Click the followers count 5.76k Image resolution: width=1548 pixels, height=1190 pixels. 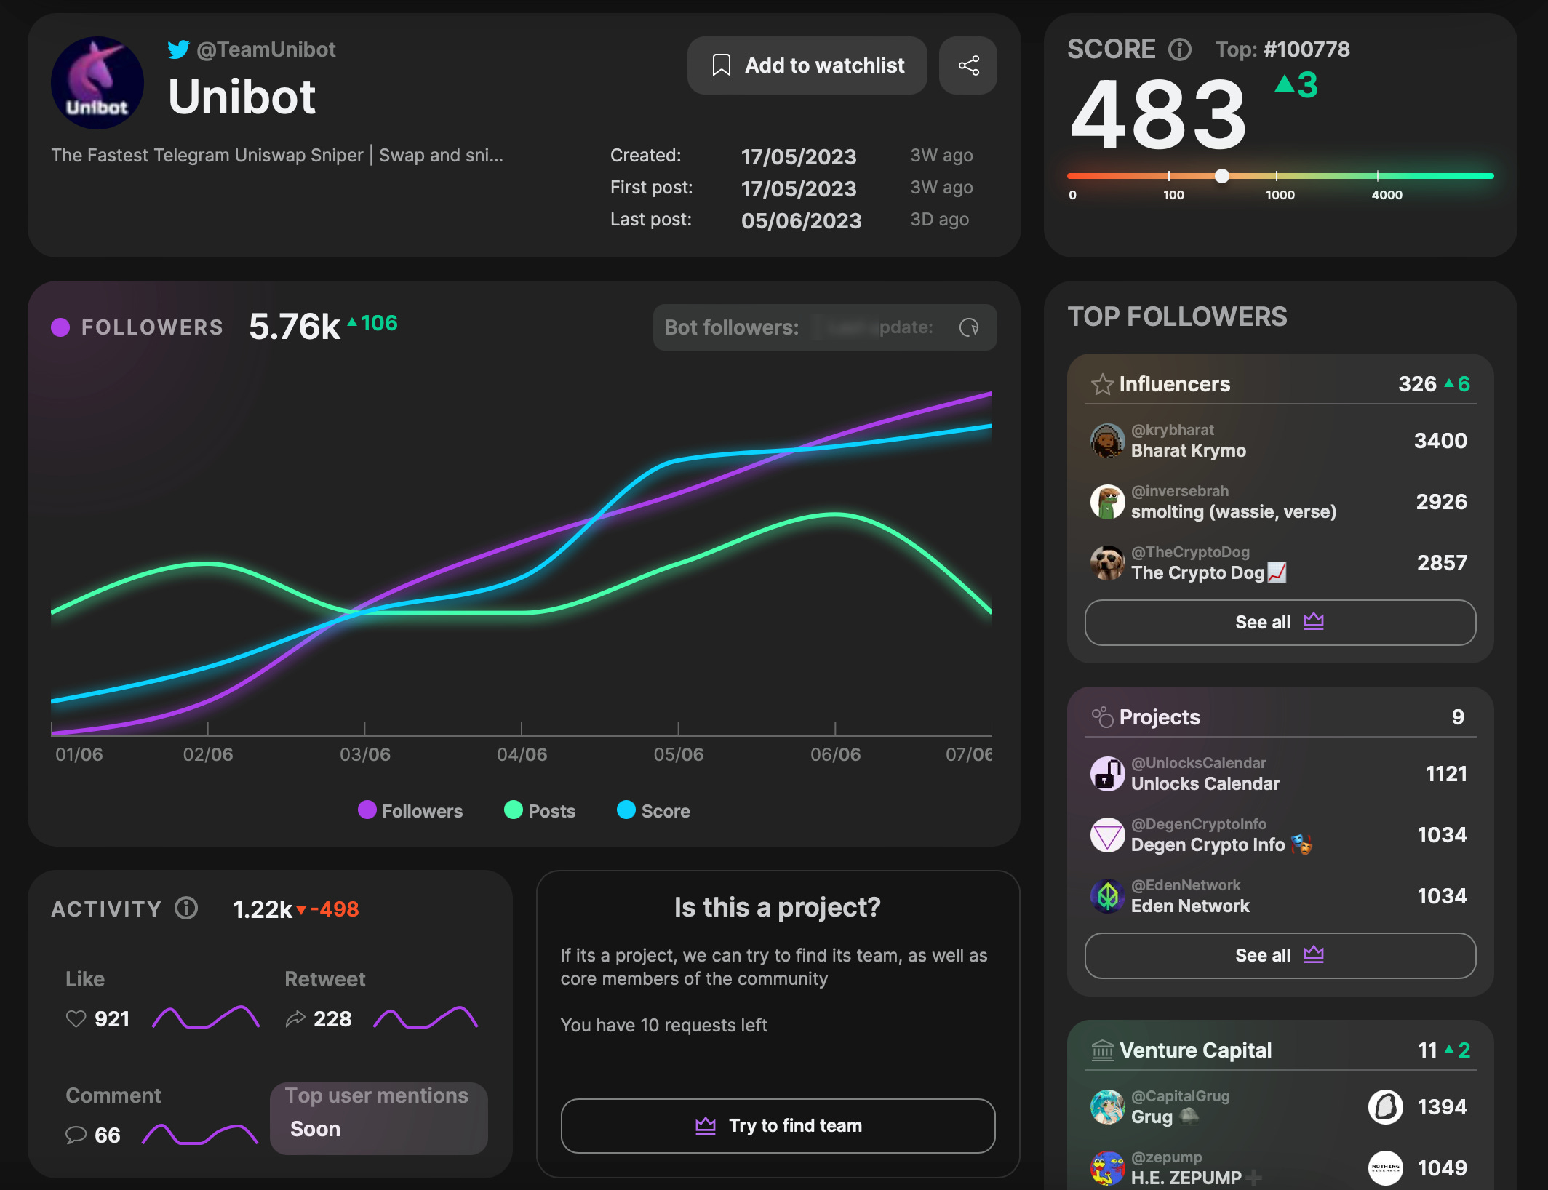click(294, 327)
